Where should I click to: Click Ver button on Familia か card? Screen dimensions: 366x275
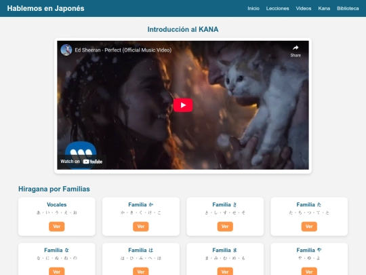(x=141, y=226)
